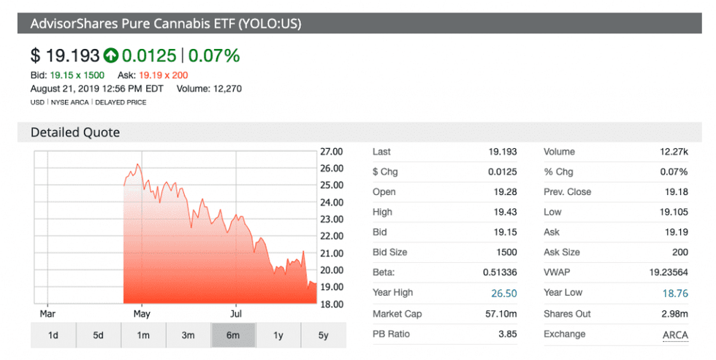The width and height of the screenshot is (716, 360).
Task: Click the Detailed Quote section header
Action: coord(75,133)
